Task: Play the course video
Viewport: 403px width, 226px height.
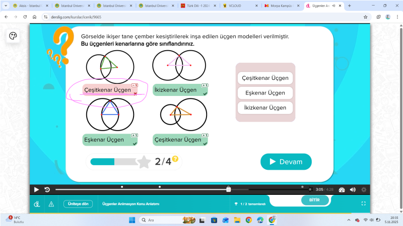Action: 36,190
